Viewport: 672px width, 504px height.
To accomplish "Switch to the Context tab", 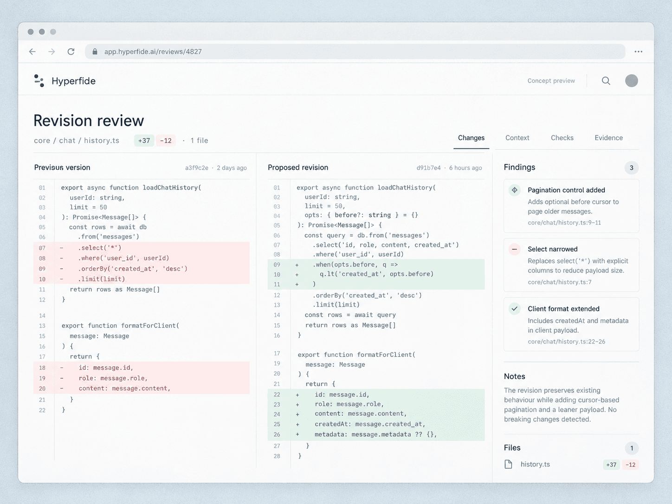I will pos(517,138).
